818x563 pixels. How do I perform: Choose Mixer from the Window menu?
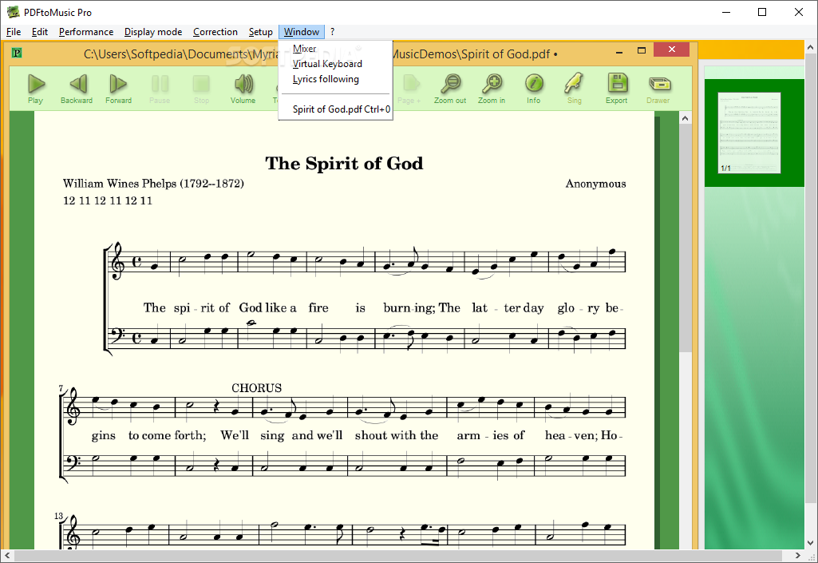(335, 49)
